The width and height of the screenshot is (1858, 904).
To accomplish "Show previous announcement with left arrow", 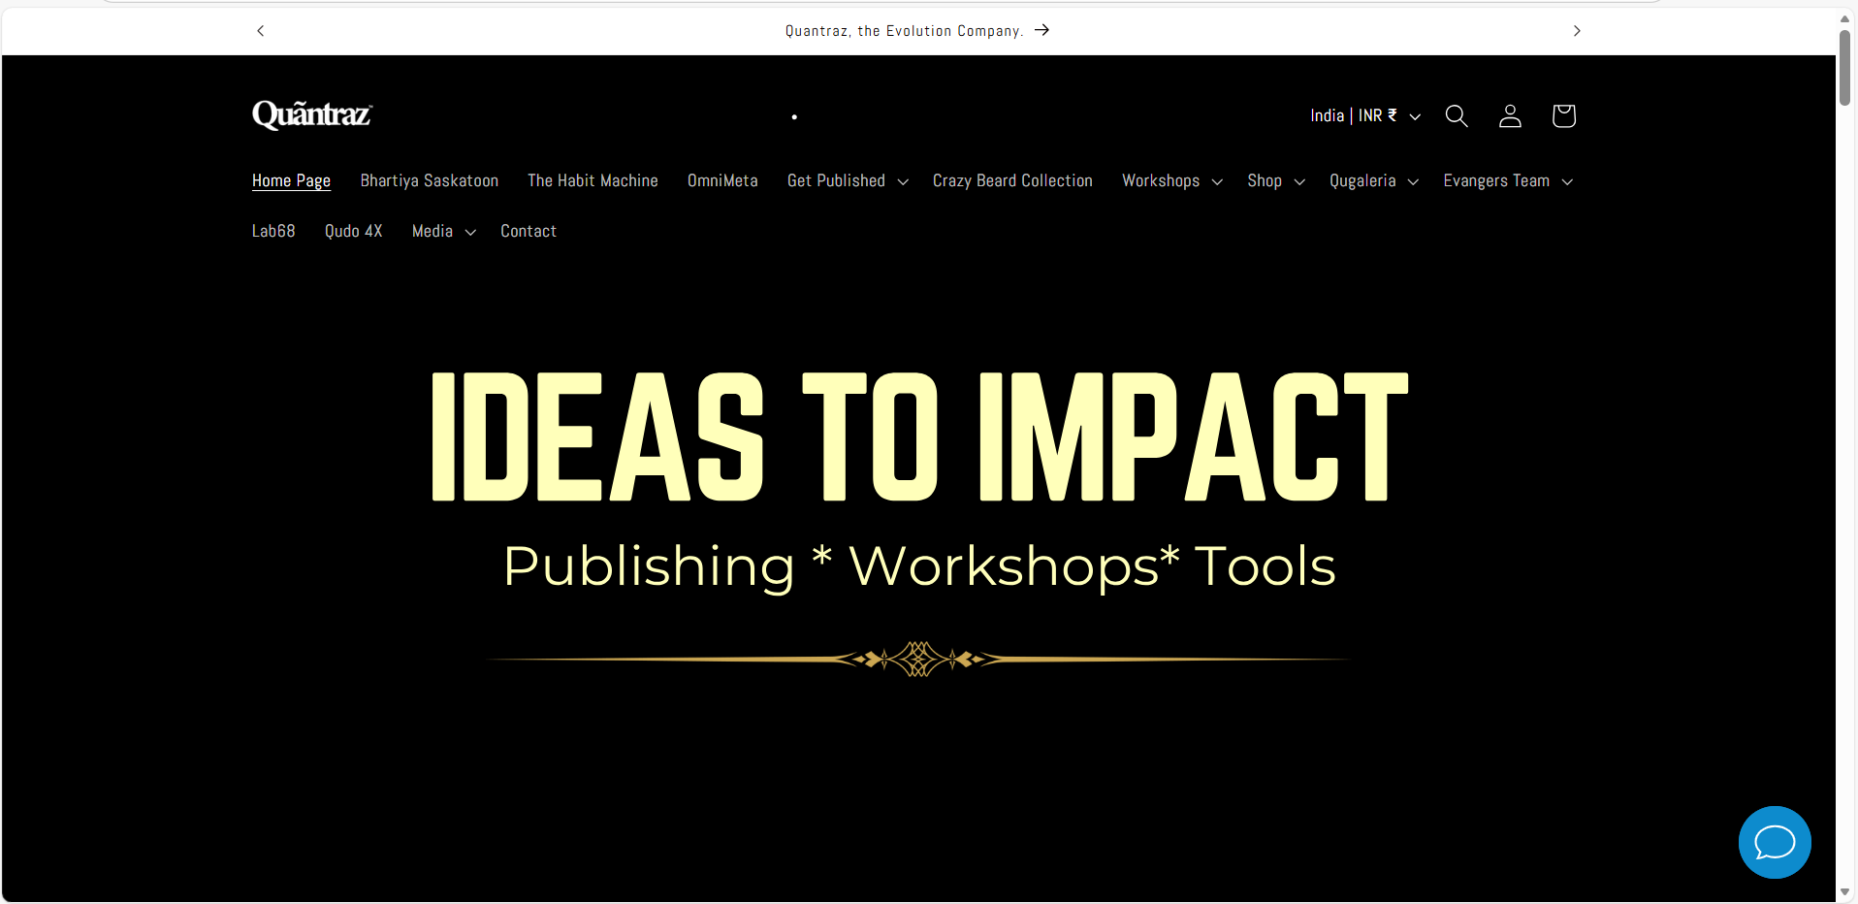I will pos(260,31).
